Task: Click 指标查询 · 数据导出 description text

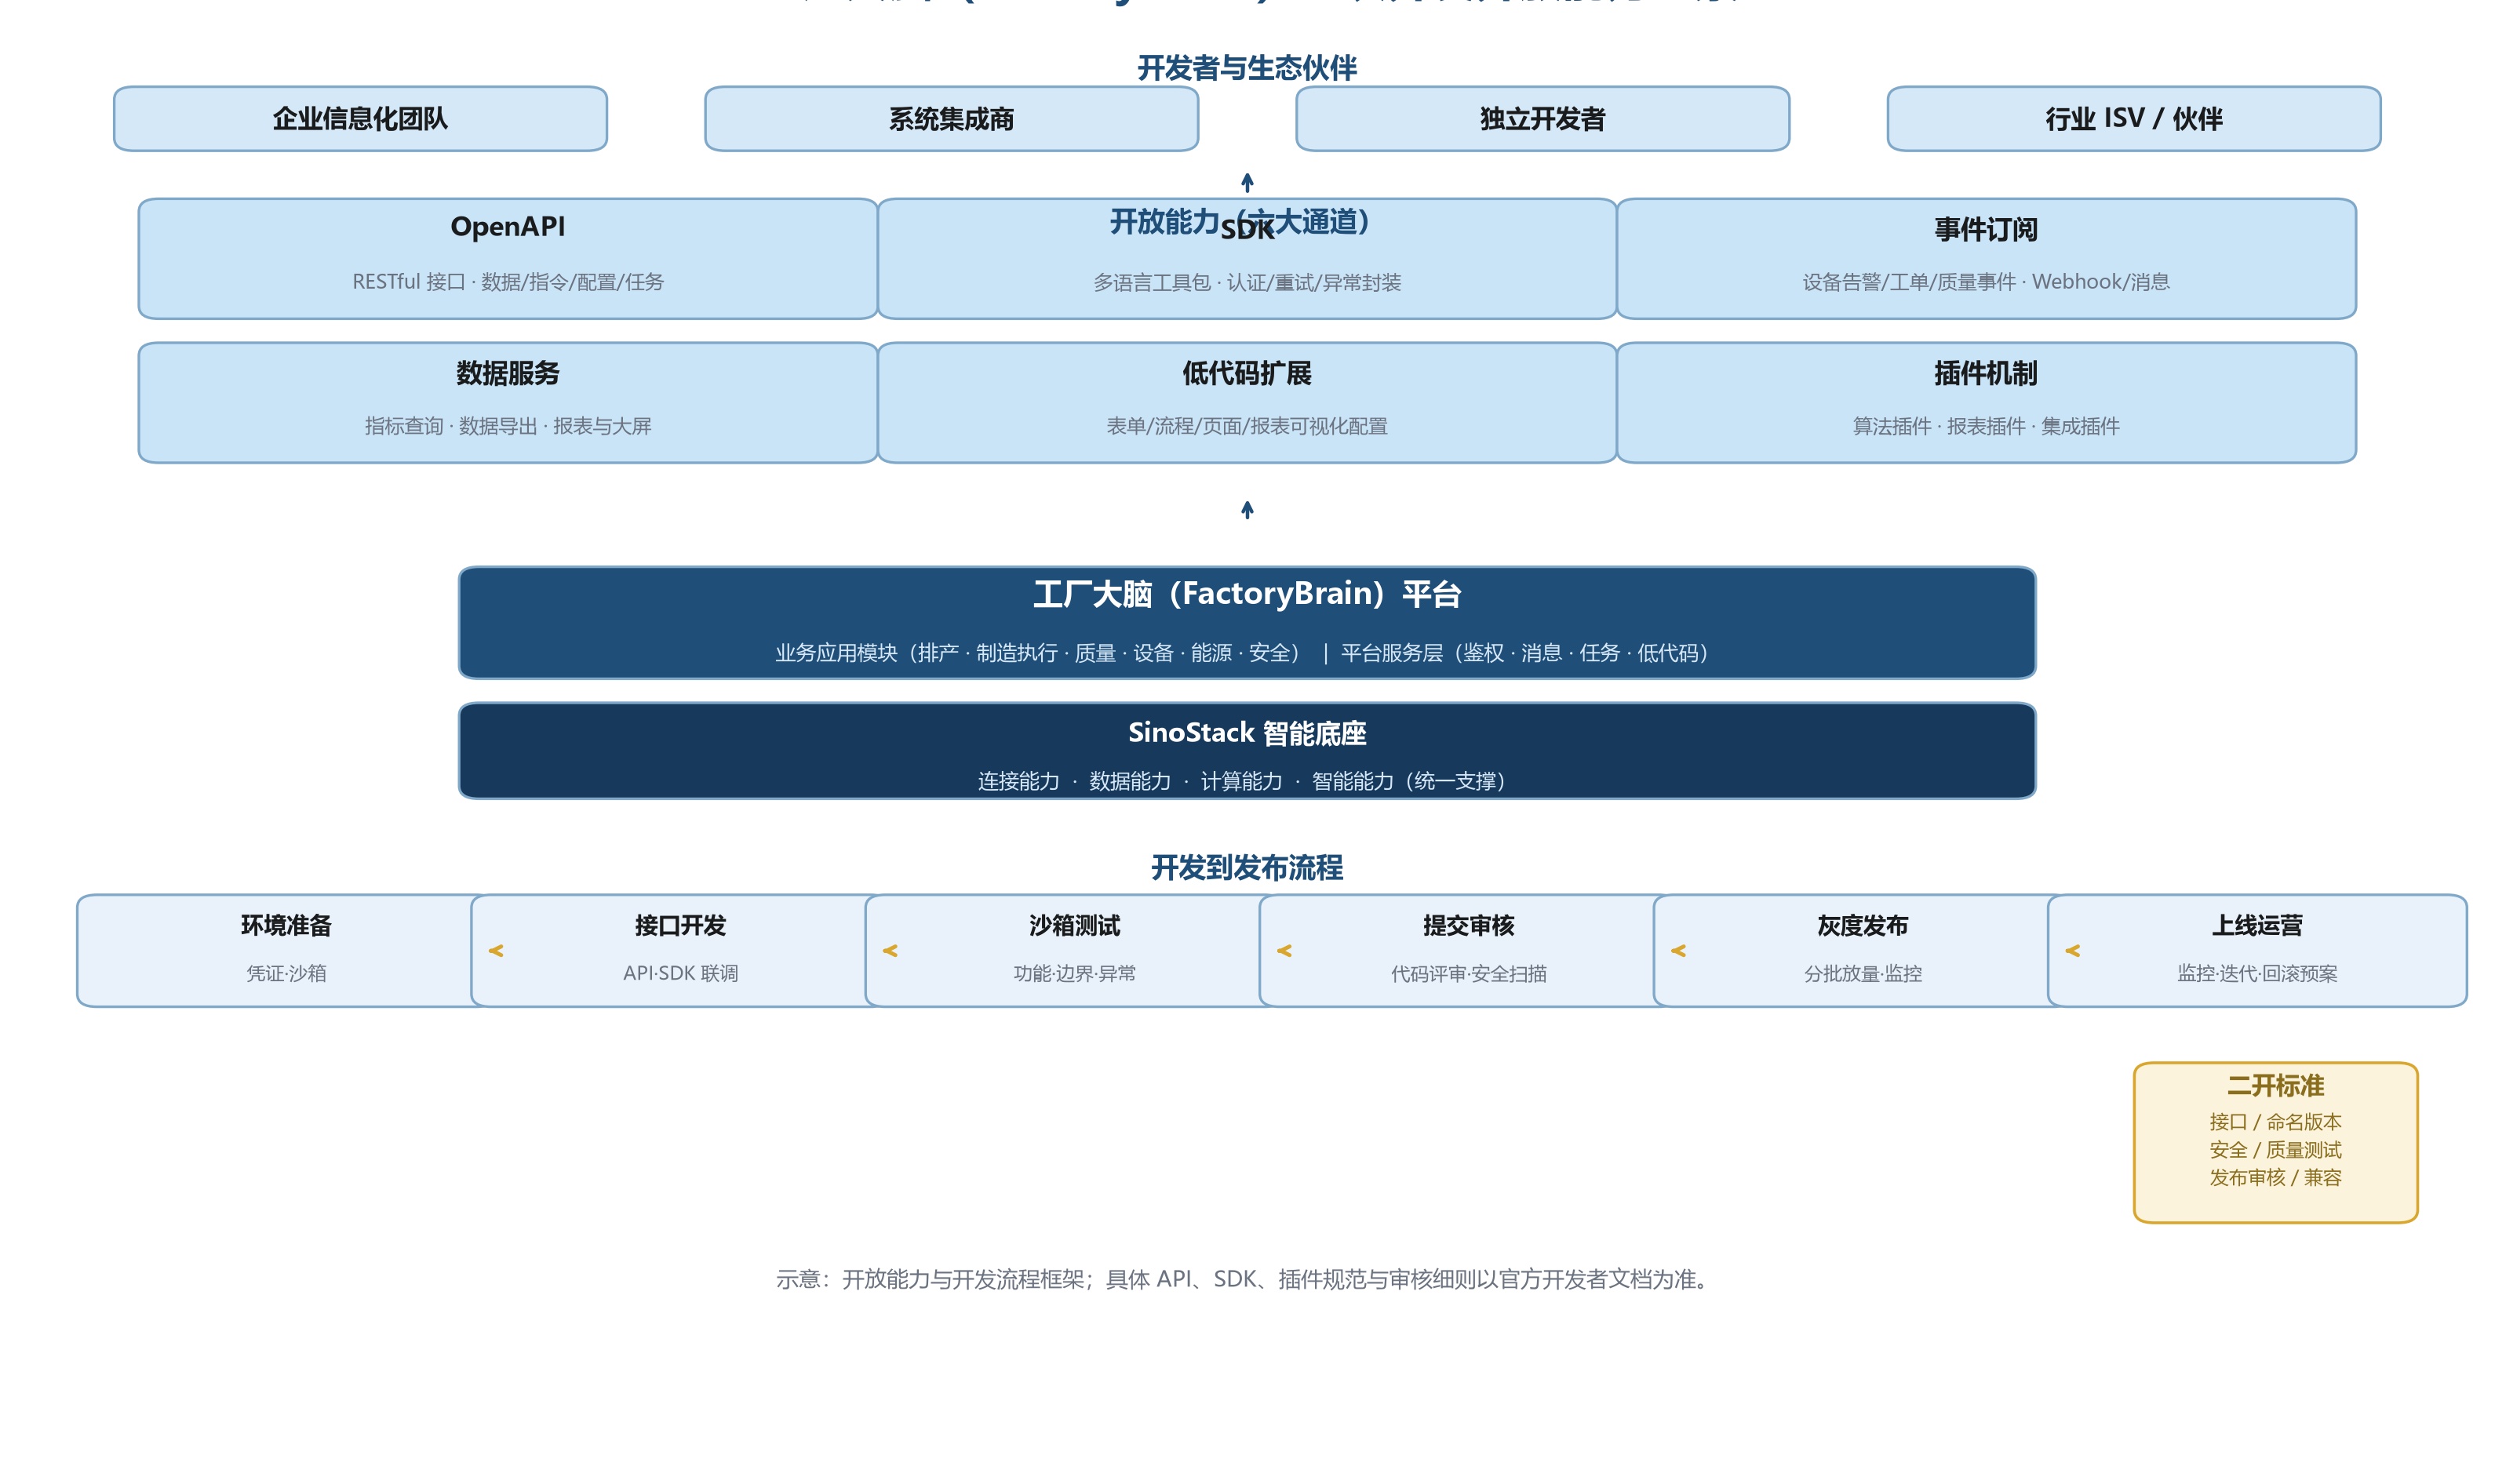Action: pyautogui.click(x=508, y=426)
